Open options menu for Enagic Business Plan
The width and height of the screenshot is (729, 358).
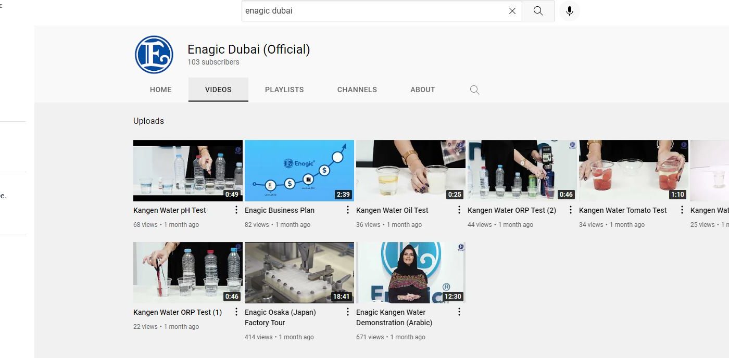348,210
